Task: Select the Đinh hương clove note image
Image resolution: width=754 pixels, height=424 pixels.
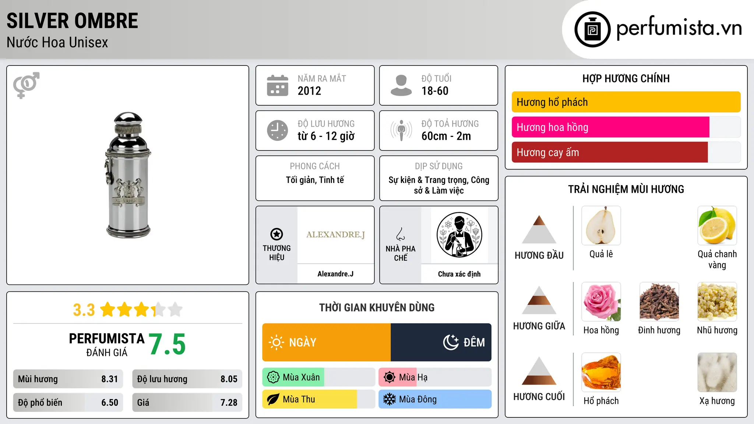Action: pos(659,302)
